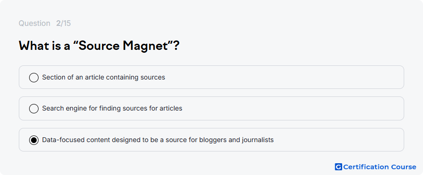Click the filled 'Data-focused content' radio button

[x=34, y=140]
